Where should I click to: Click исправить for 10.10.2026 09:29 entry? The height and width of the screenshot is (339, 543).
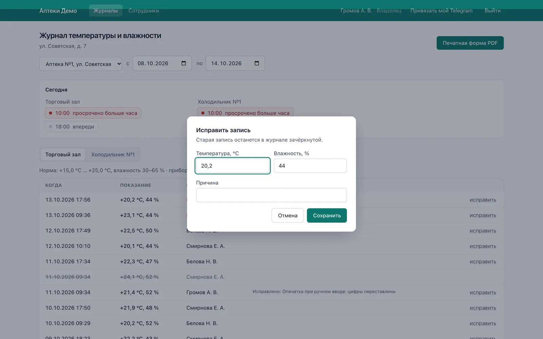point(483,323)
